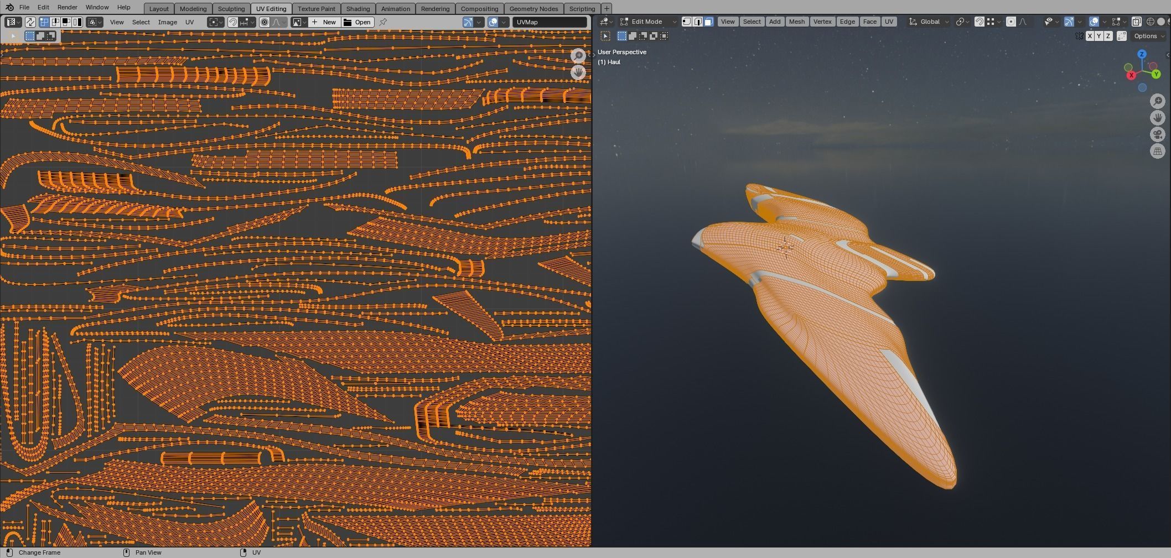Open the Global transform orientation dropdown

[929, 22]
